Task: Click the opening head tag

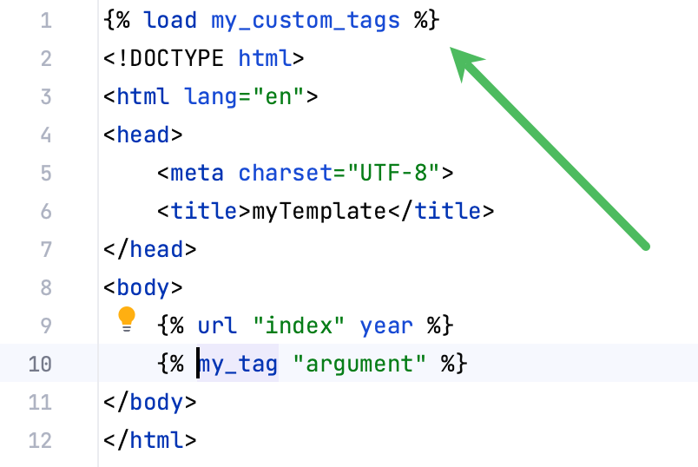Action: pyautogui.click(x=142, y=135)
